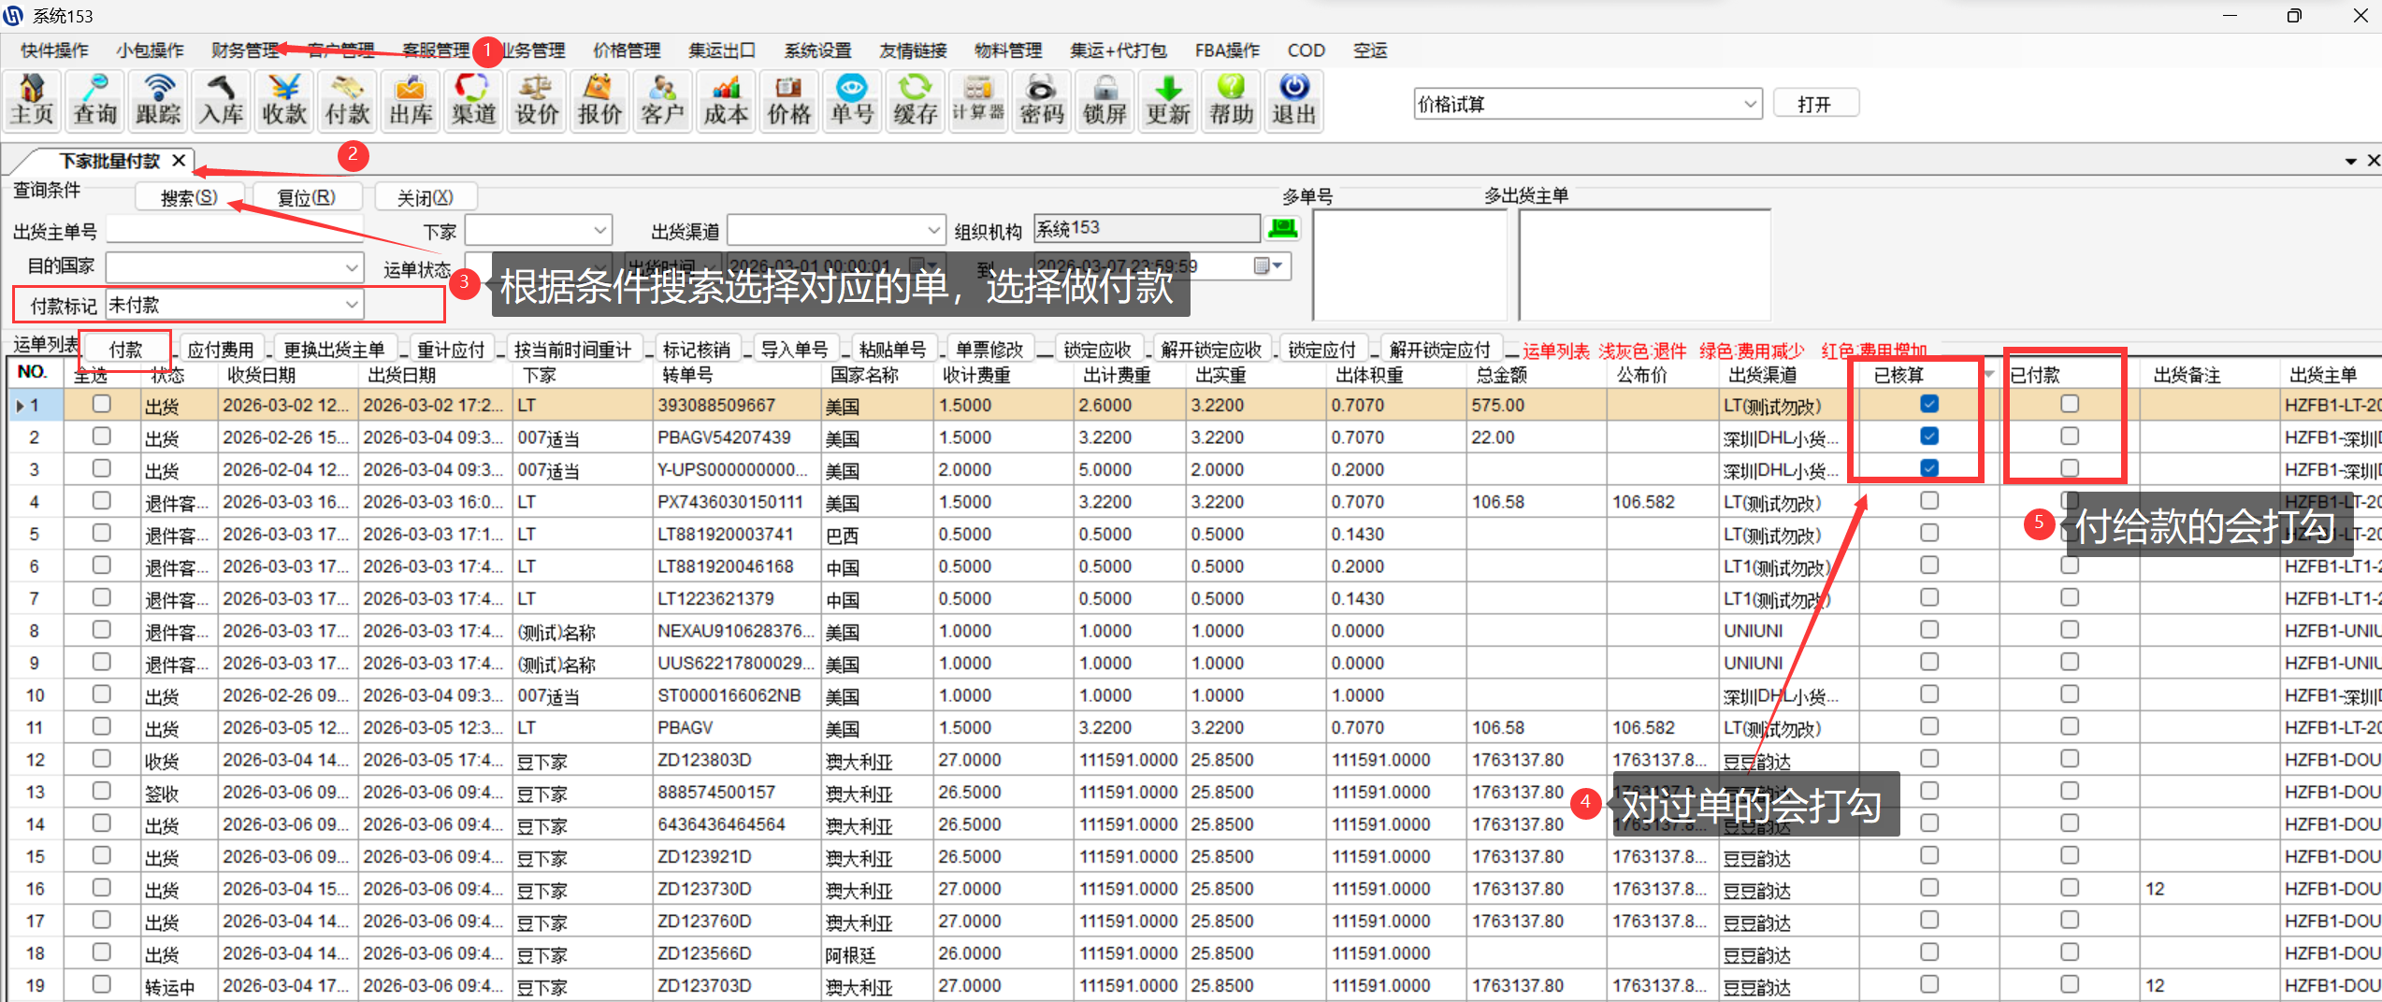Open the 出货渠道 dropdown list
2382x1002 pixels.
[933, 230]
